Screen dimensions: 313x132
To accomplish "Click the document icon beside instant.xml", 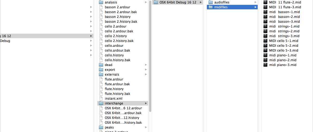I will [x=101, y=99].
